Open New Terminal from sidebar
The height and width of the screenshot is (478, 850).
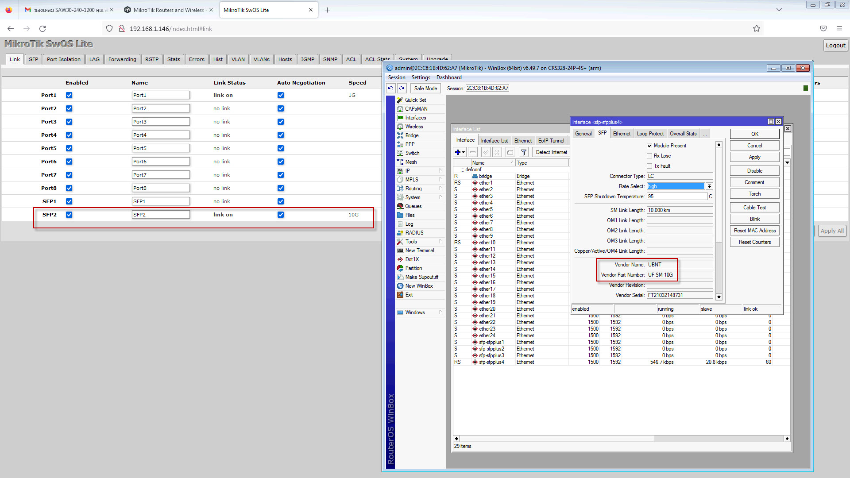[x=419, y=251]
